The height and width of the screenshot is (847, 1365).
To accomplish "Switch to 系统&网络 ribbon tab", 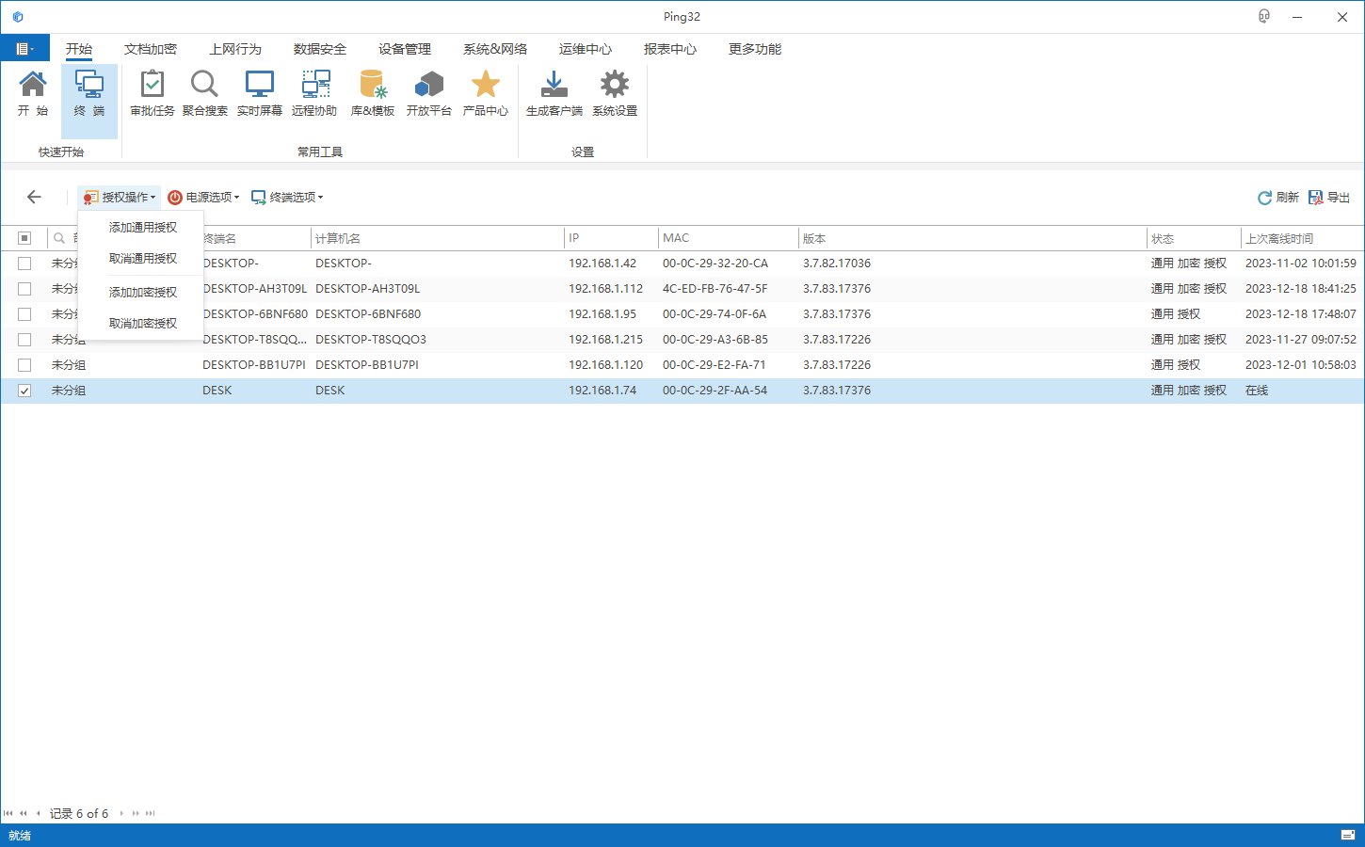I will (495, 49).
